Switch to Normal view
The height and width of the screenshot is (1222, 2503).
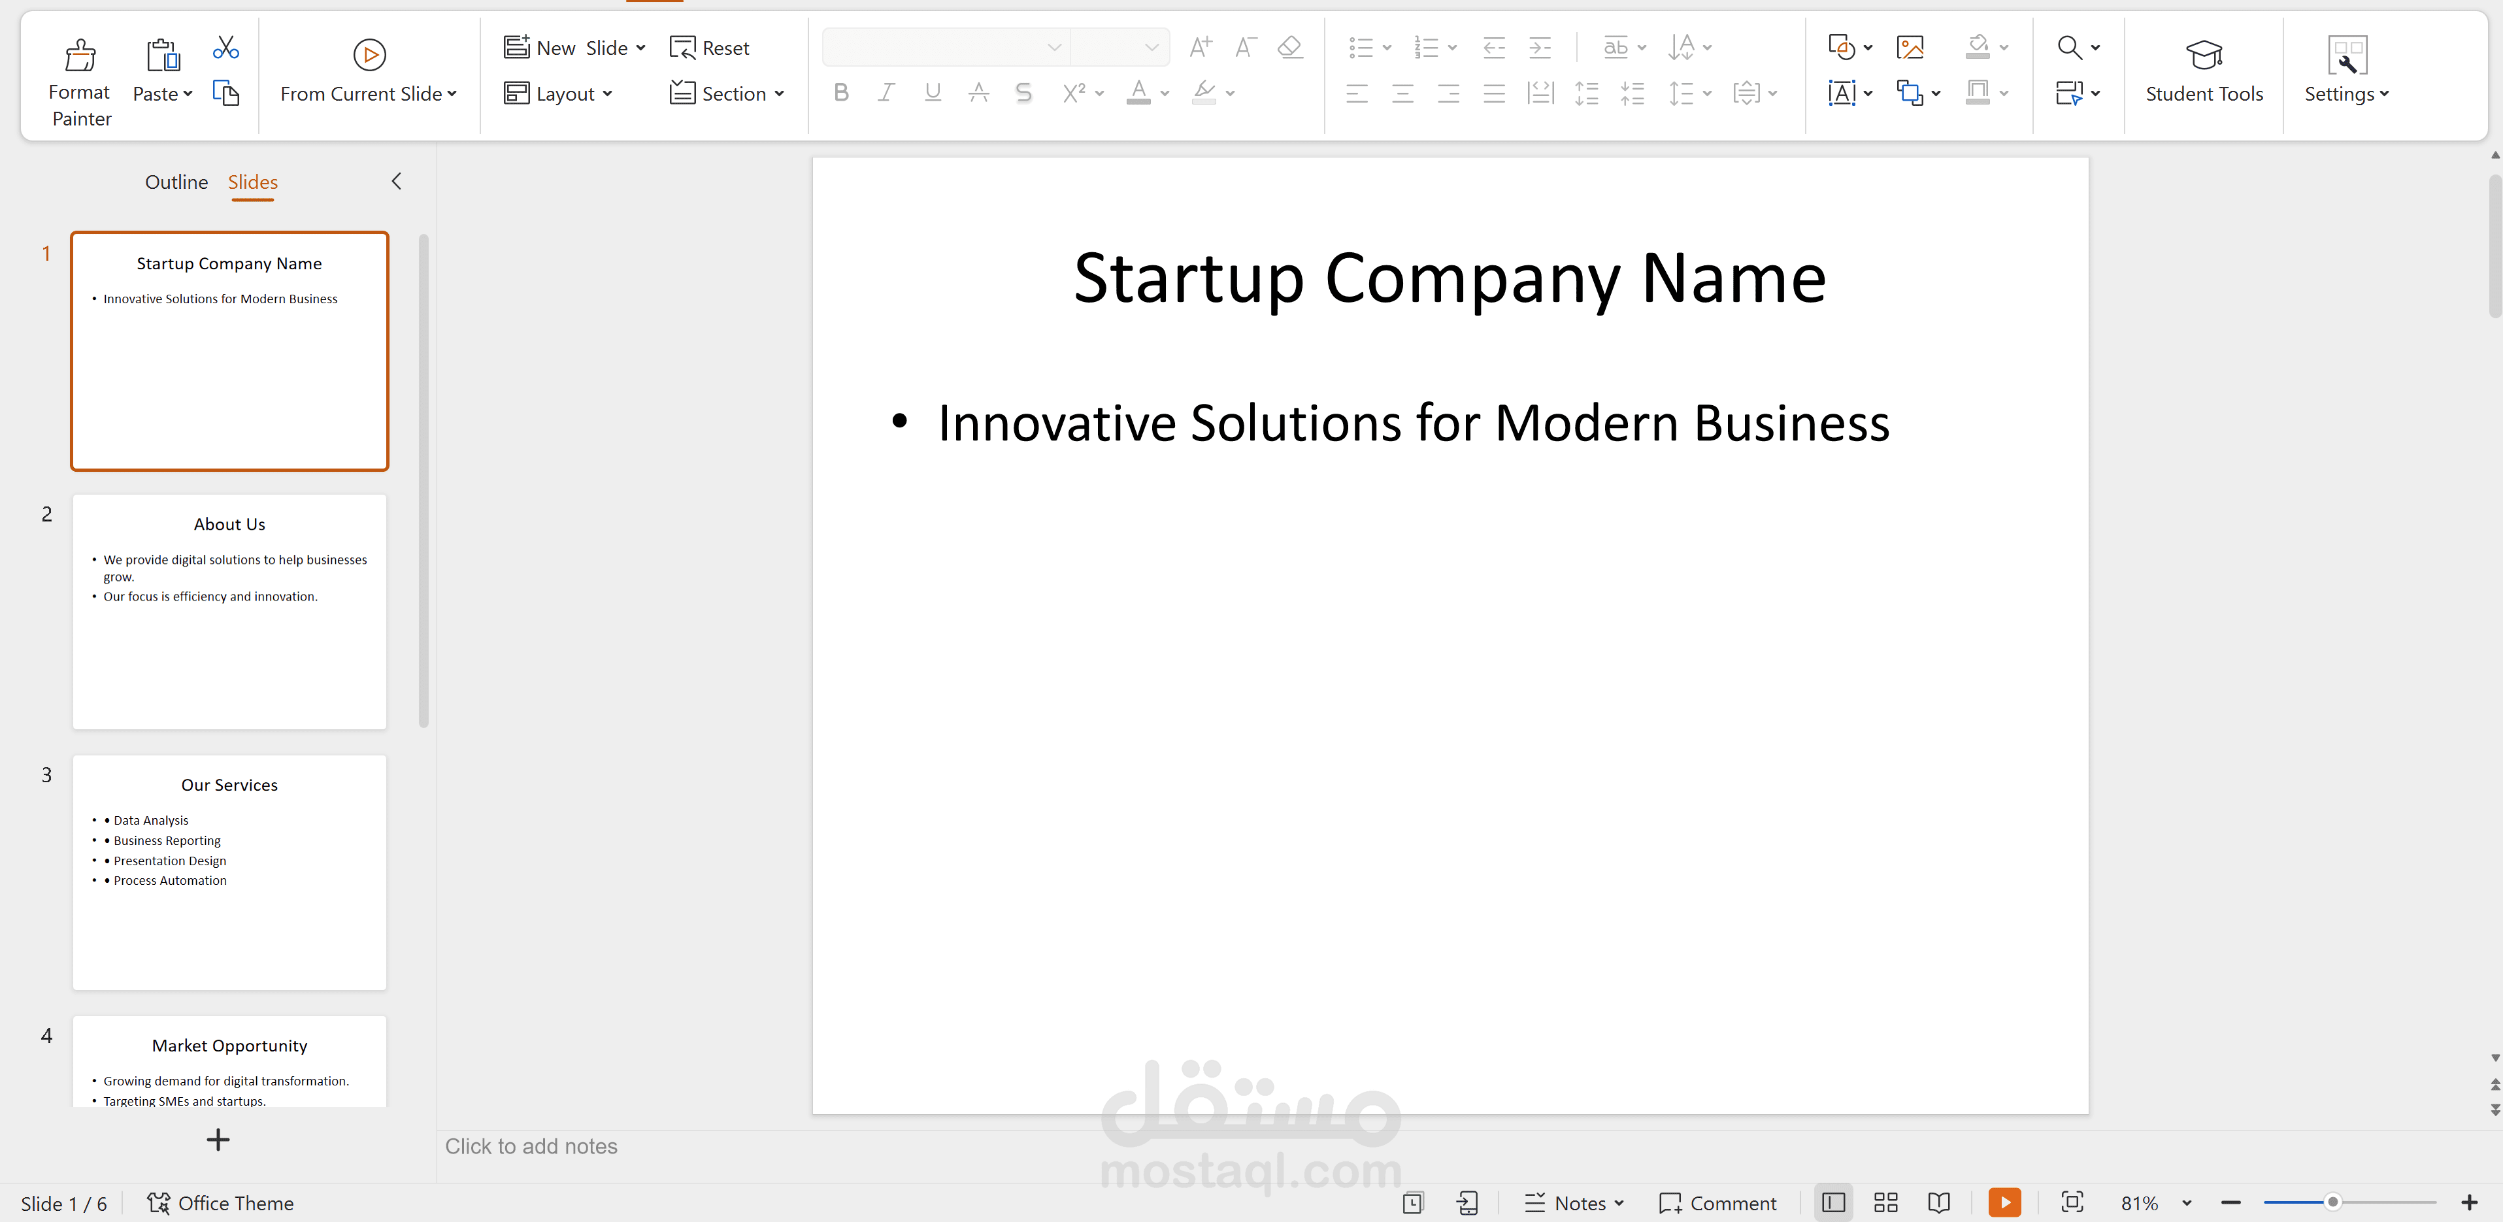pos(1832,1202)
